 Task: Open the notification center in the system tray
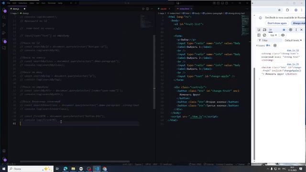point(301,169)
